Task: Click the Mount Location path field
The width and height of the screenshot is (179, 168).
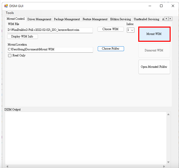Action: point(50,50)
